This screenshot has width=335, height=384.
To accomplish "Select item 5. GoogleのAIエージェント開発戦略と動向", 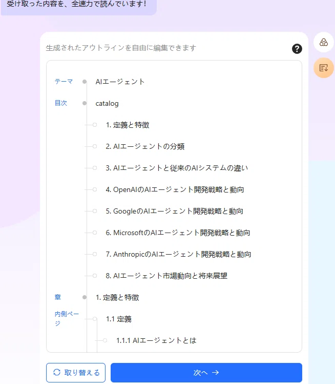I will 175,211.
